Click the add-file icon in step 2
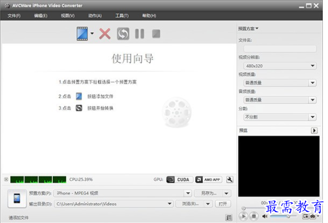This screenshot has height=223, width=328. pyautogui.click(x=79, y=96)
